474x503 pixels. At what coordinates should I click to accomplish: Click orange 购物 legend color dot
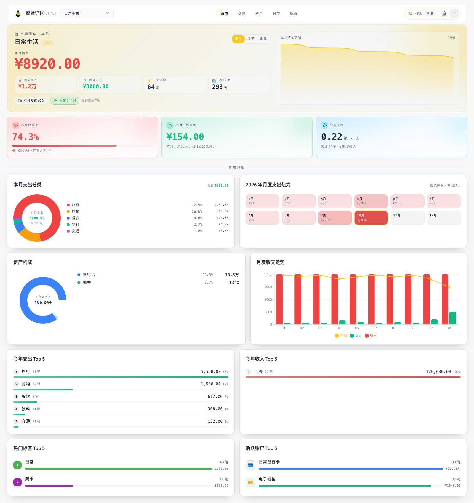68,212
